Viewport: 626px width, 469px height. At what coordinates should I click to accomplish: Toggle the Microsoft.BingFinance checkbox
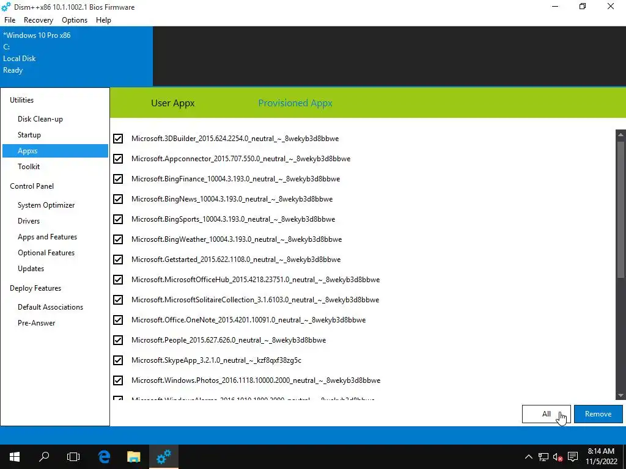pos(118,179)
